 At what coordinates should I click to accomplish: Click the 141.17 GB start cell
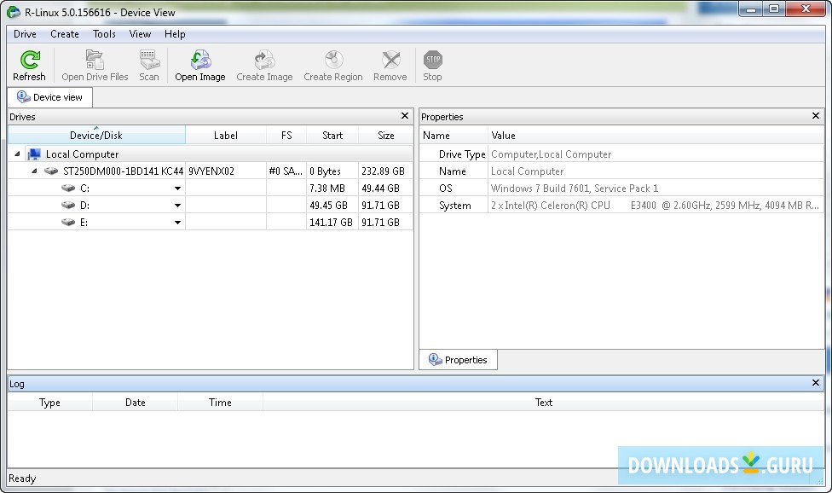tap(332, 222)
